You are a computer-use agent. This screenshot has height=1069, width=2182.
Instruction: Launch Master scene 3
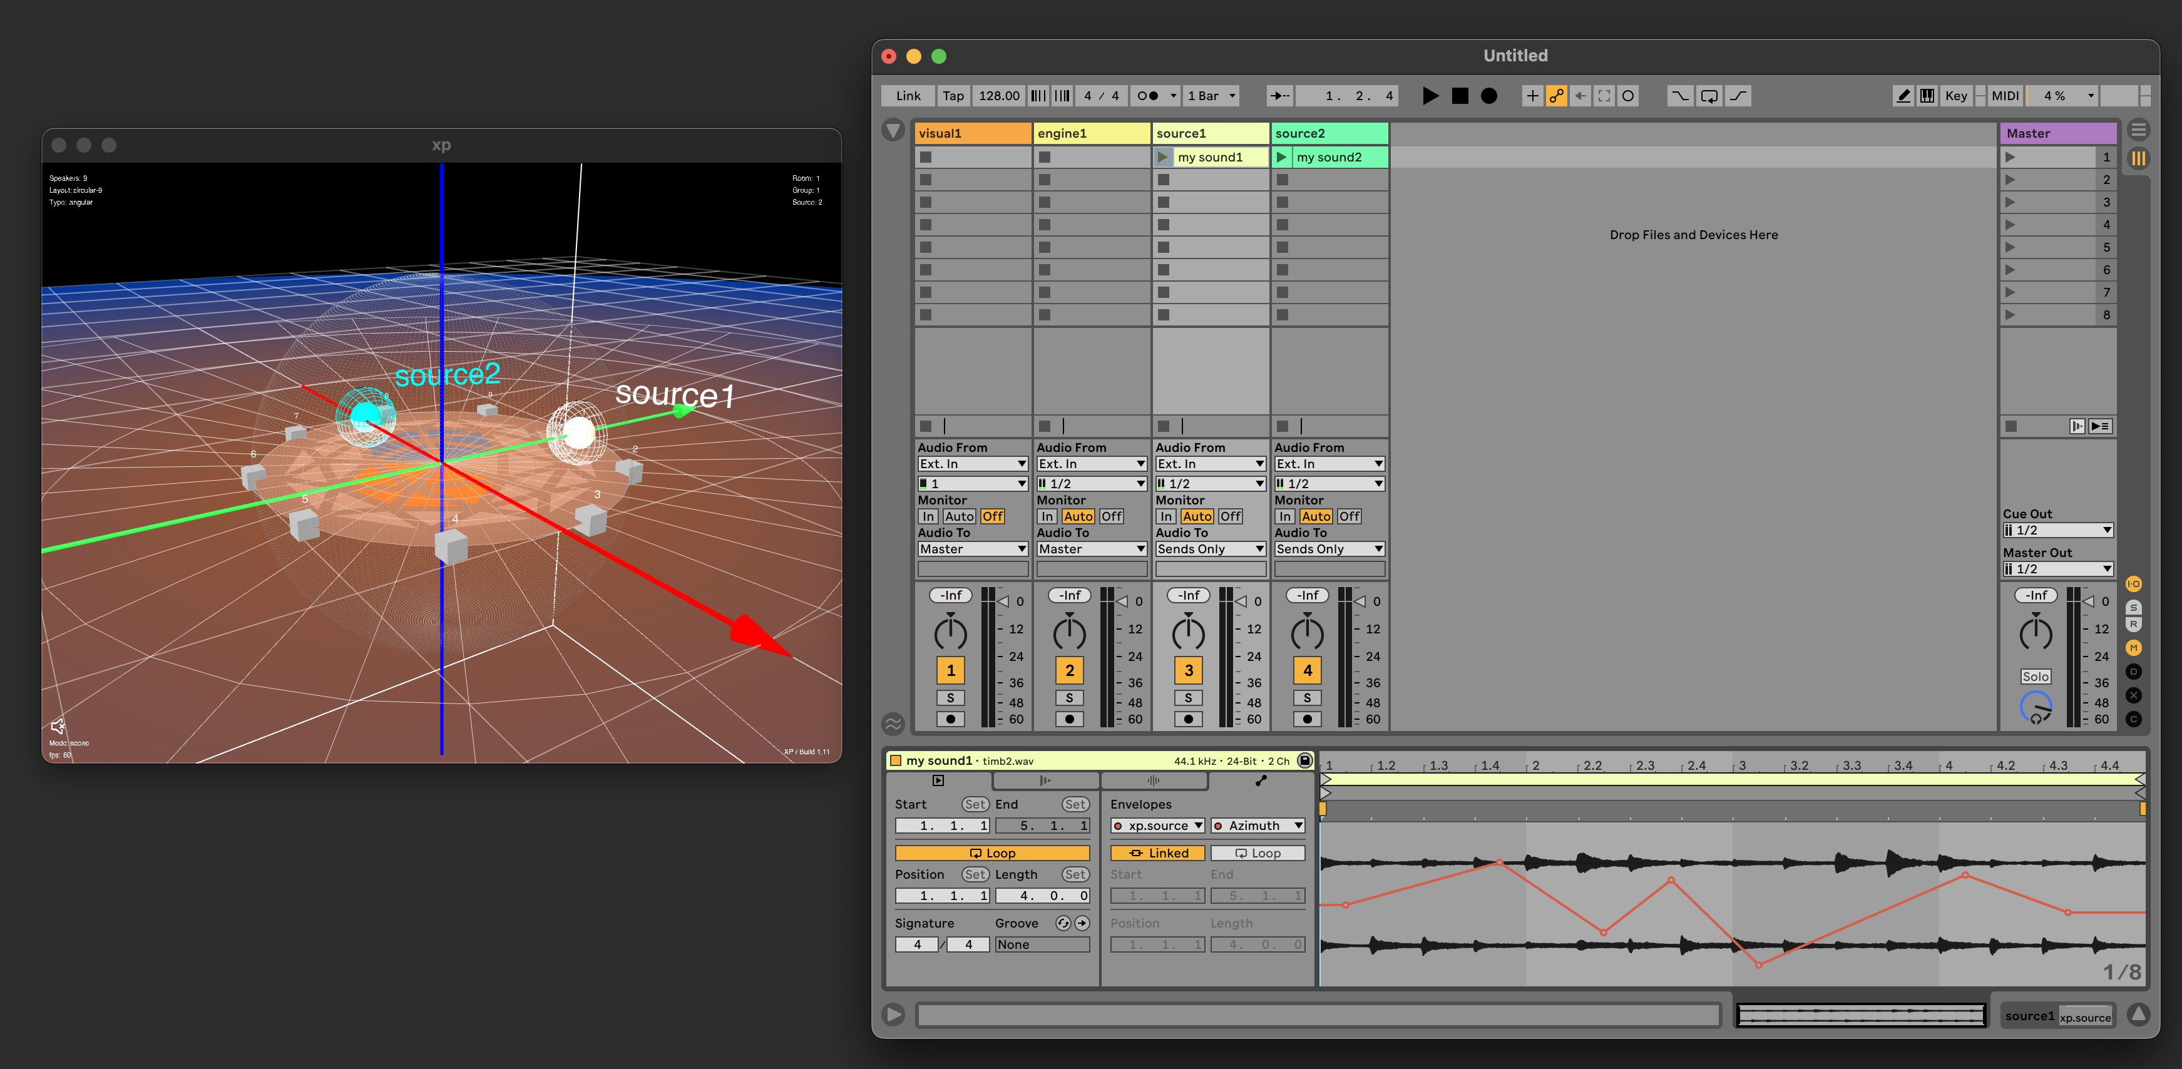(2010, 202)
